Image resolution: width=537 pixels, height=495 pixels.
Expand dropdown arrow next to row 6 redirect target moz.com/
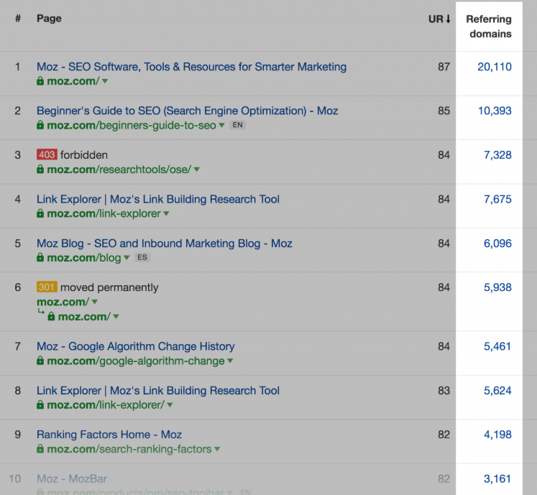[x=116, y=316]
